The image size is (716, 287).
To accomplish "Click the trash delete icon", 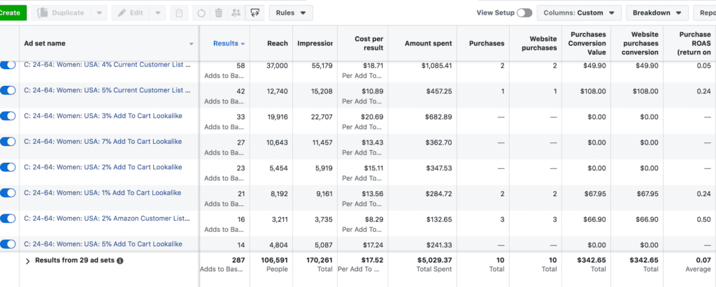I will point(219,13).
